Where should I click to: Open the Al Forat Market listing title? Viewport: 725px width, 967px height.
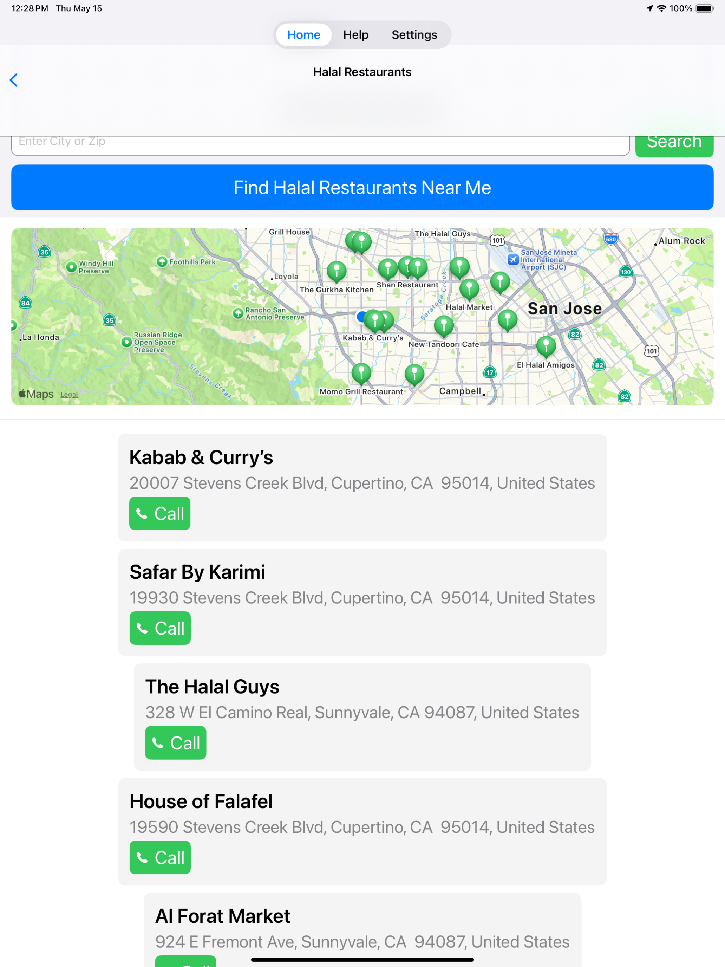tap(223, 916)
